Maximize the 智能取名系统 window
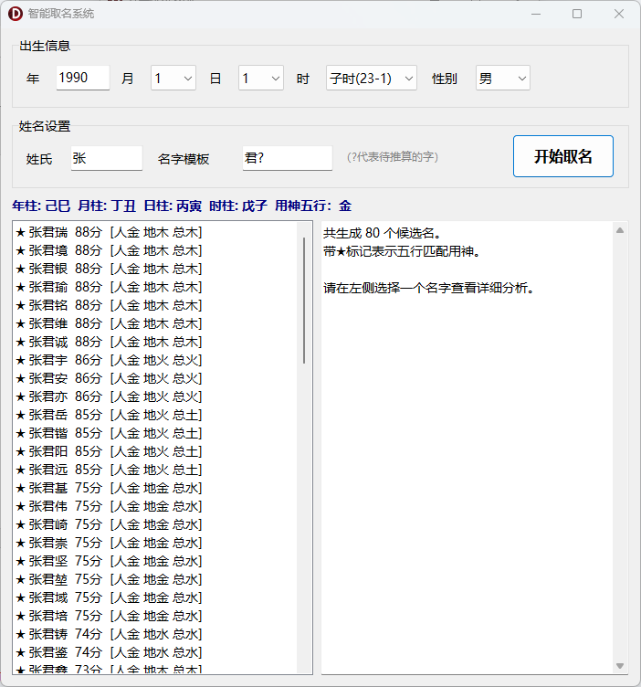Screen dimensions: 641x687 coord(577,14)
